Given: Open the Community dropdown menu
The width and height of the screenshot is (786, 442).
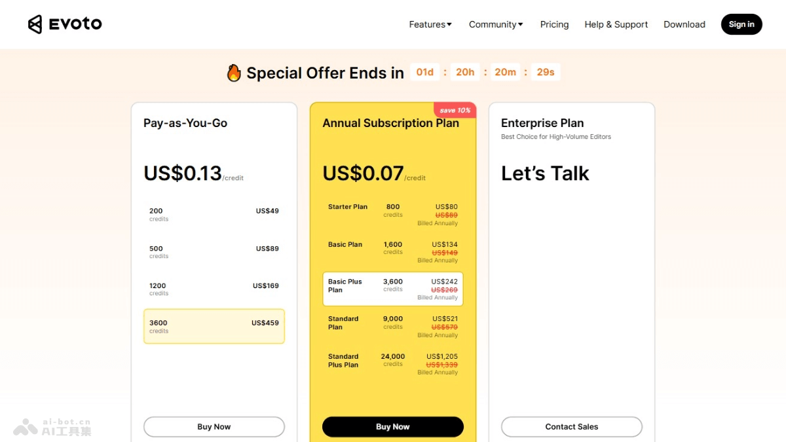Looking at the screenshot, I should click(496, 24).
